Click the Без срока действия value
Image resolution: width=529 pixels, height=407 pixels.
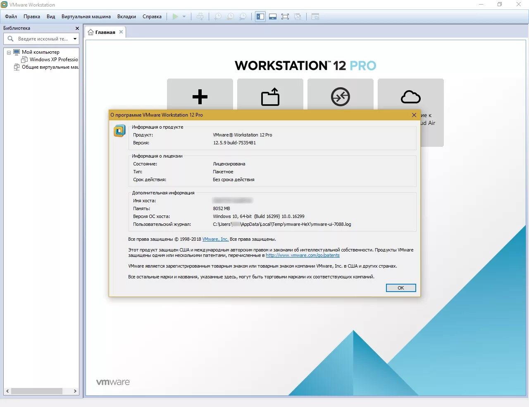tap(234, 180)
